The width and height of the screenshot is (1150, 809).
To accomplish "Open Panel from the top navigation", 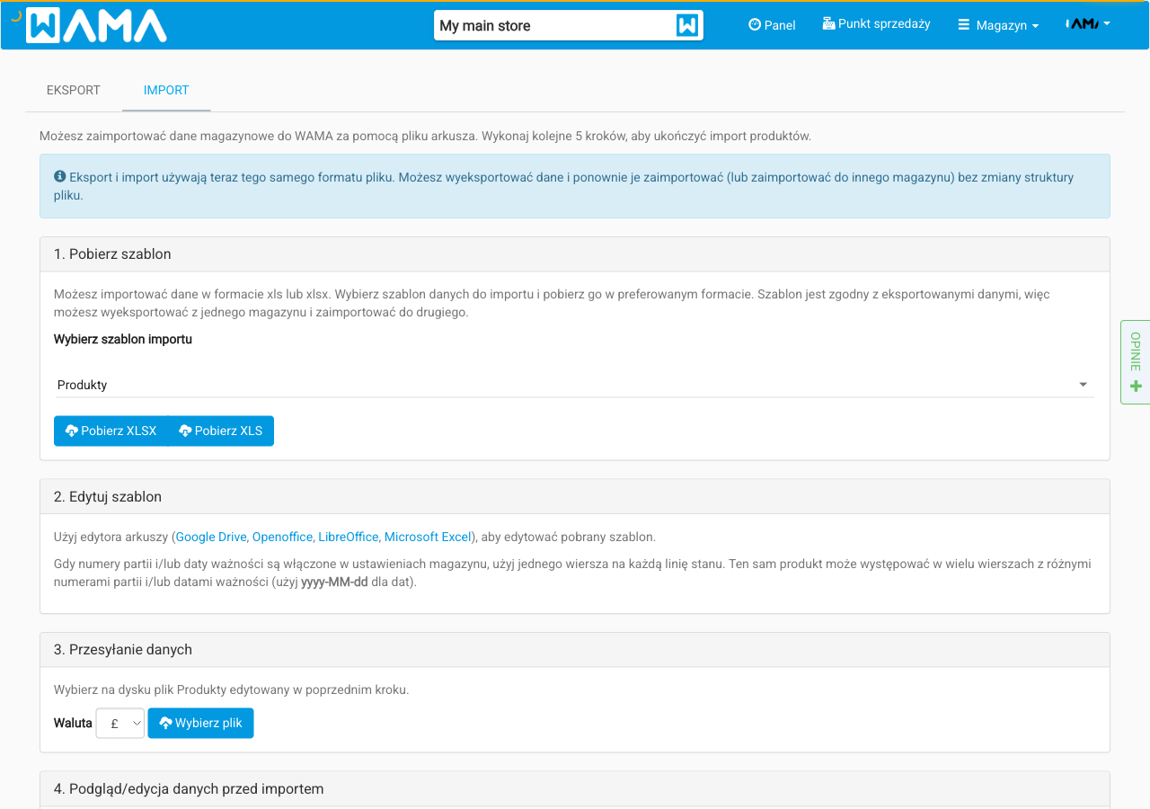I will pyautogui.click(x=772, y=25).
